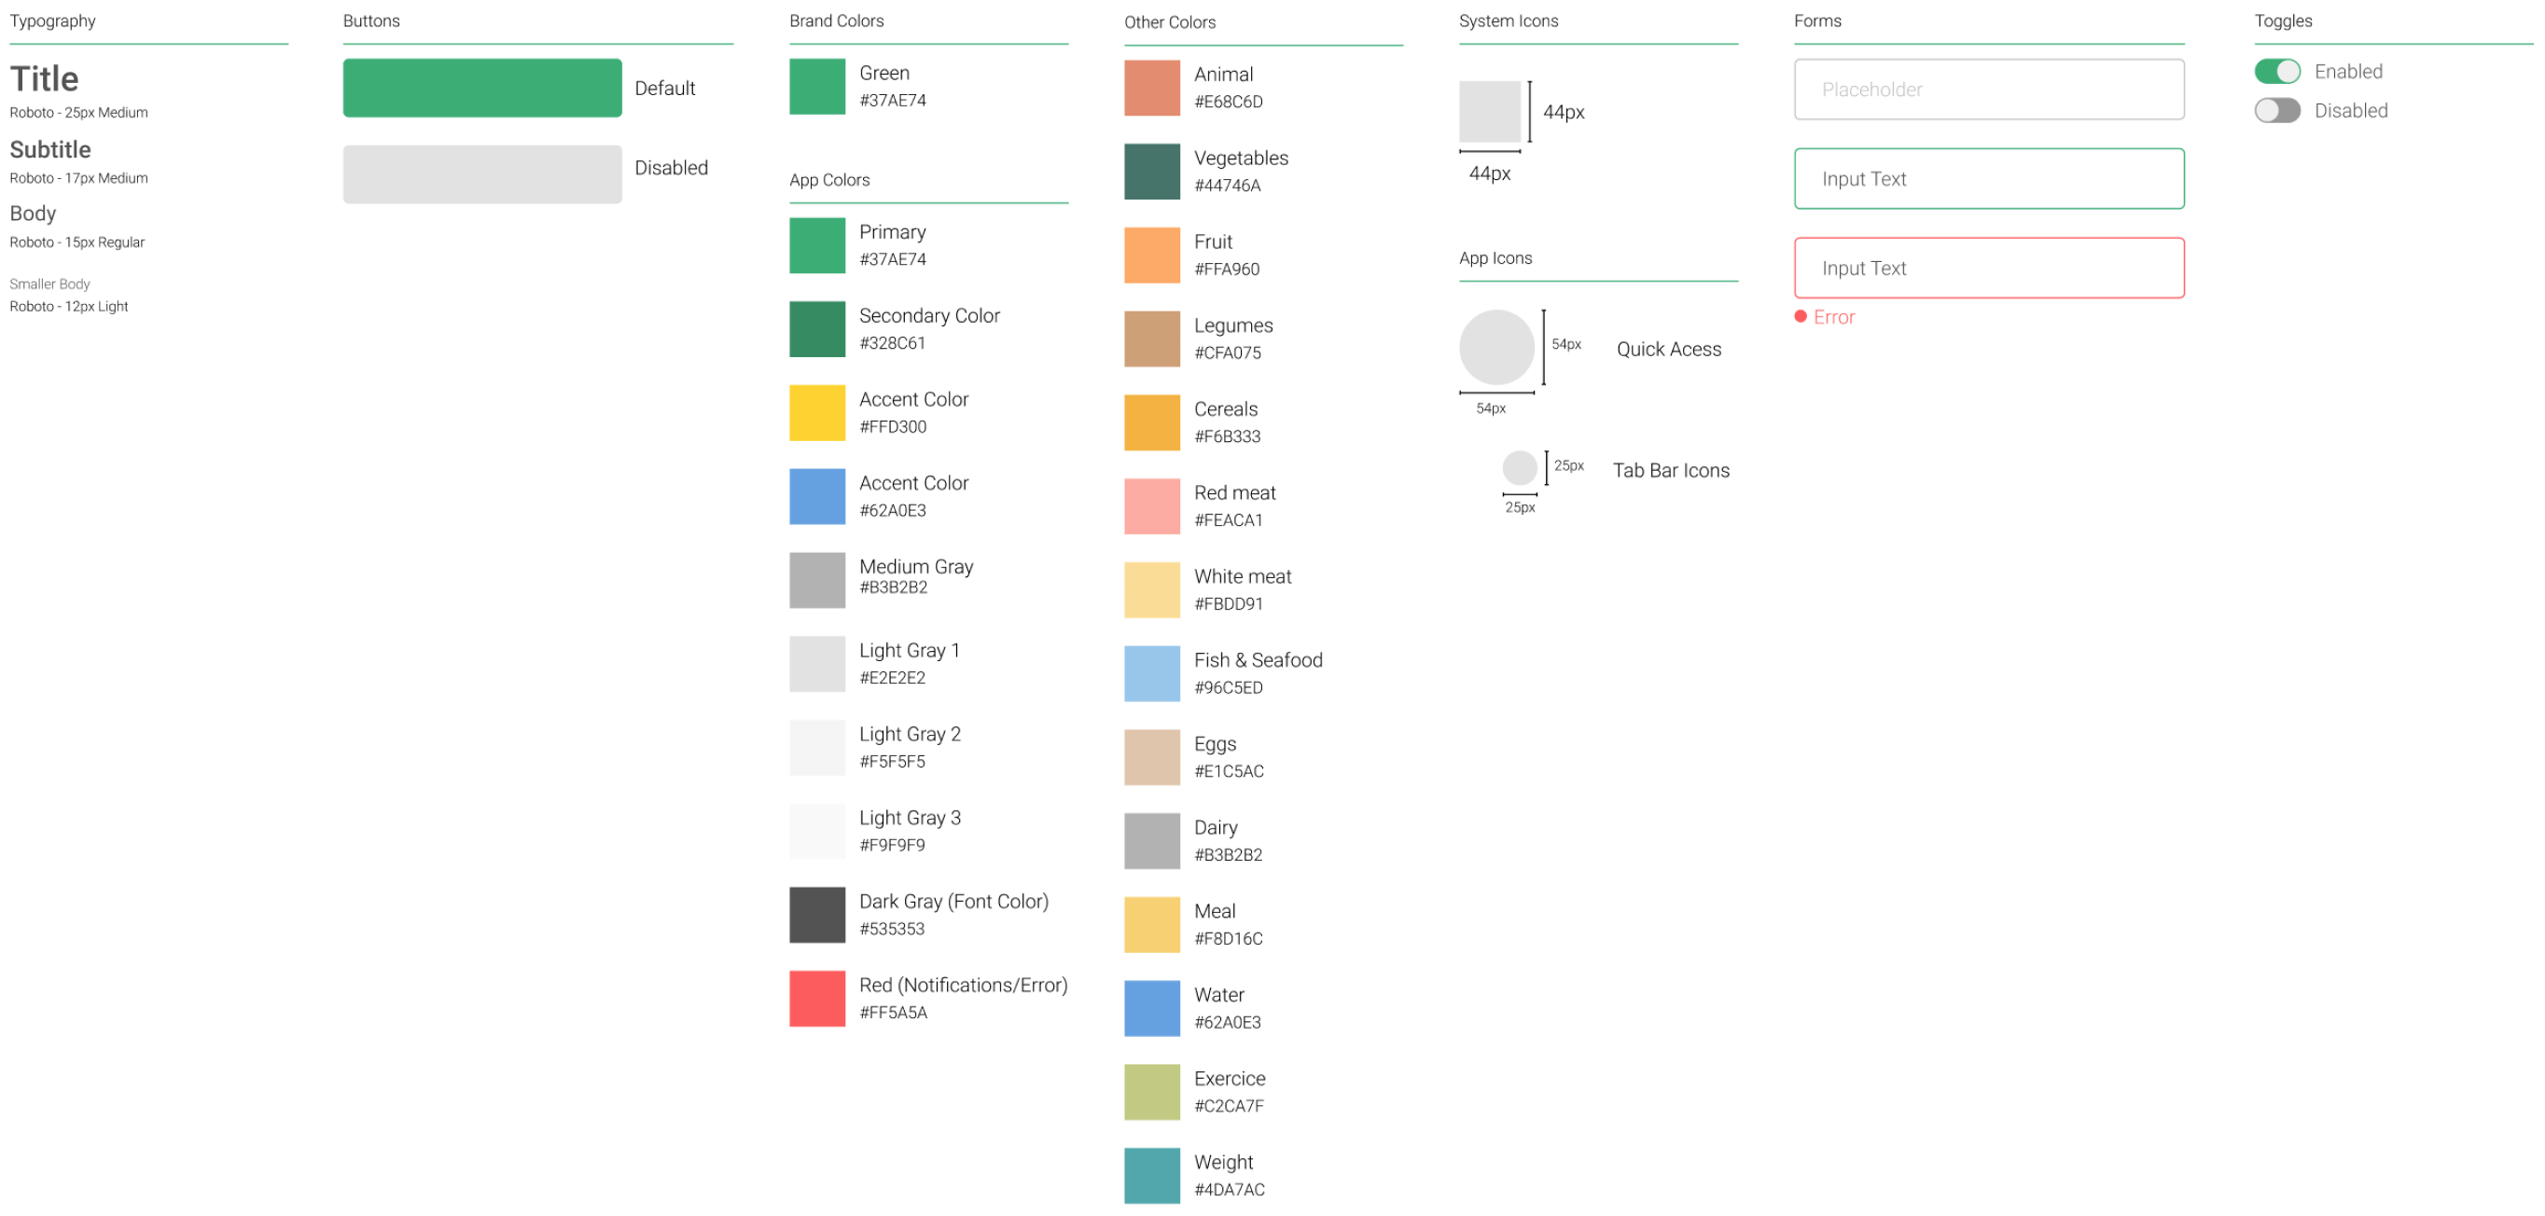Select the Green #37AE74 brand swatch

(x=816, y=86)
